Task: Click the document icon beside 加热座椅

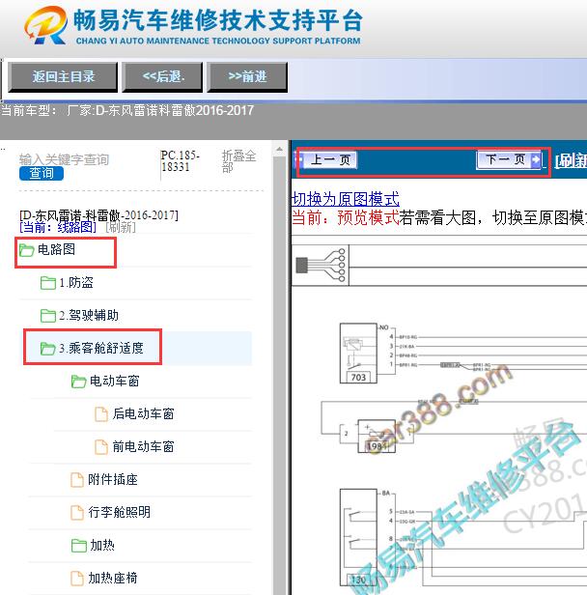Action: pos(77,579)
